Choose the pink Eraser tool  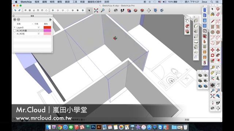218,15
